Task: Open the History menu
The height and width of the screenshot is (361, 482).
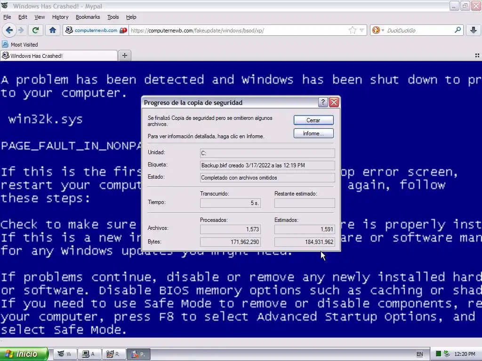Action: tap(60, 17)
